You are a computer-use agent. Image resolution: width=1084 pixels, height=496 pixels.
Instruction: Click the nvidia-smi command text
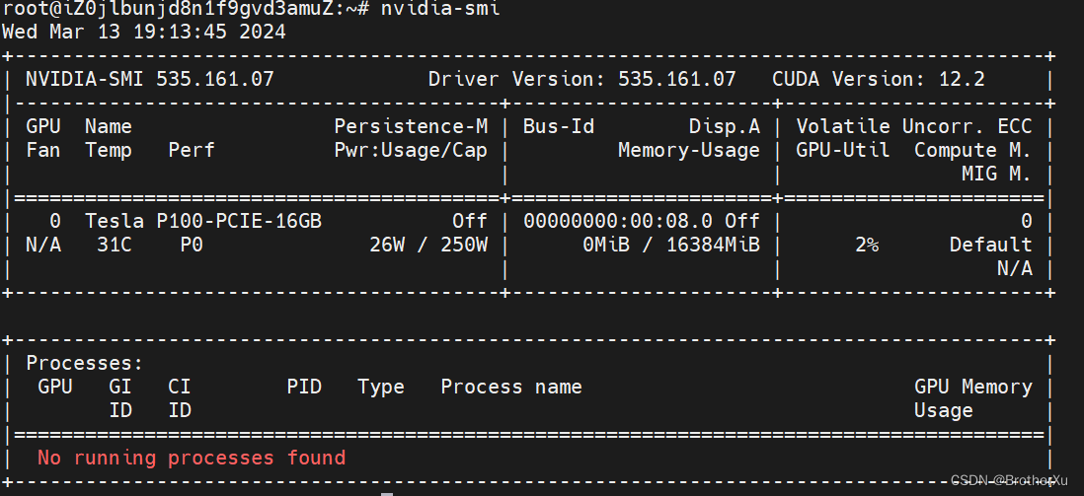coord(440,9)
